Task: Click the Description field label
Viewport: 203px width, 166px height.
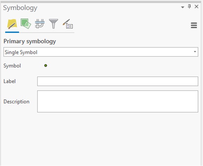Action: point(17,102)
